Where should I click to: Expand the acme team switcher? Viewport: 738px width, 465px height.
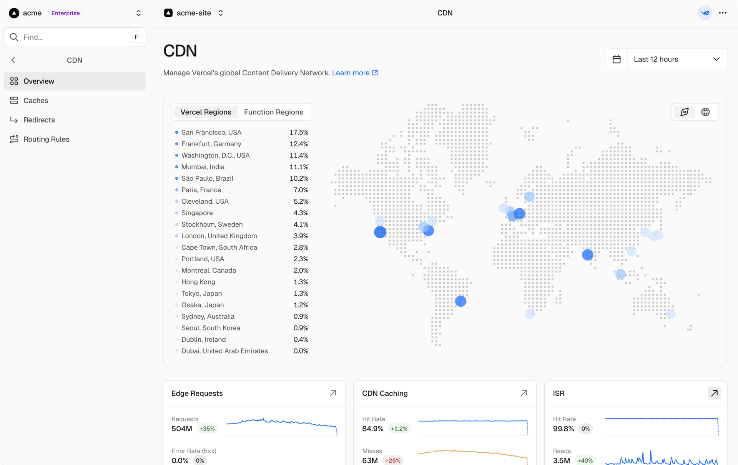click(138, 13)
